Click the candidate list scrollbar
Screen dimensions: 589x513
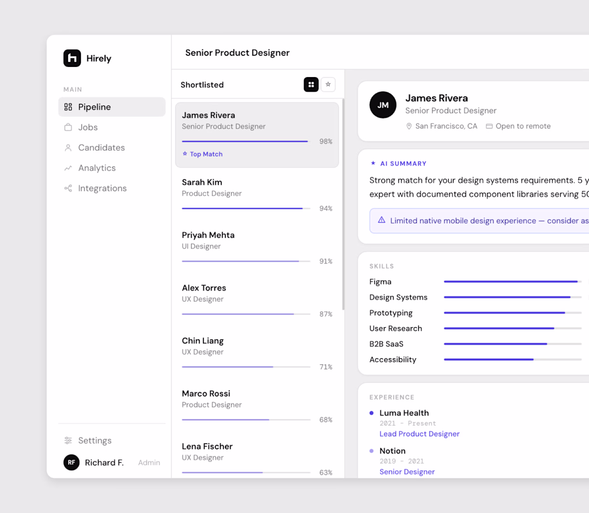click(343, 205)
